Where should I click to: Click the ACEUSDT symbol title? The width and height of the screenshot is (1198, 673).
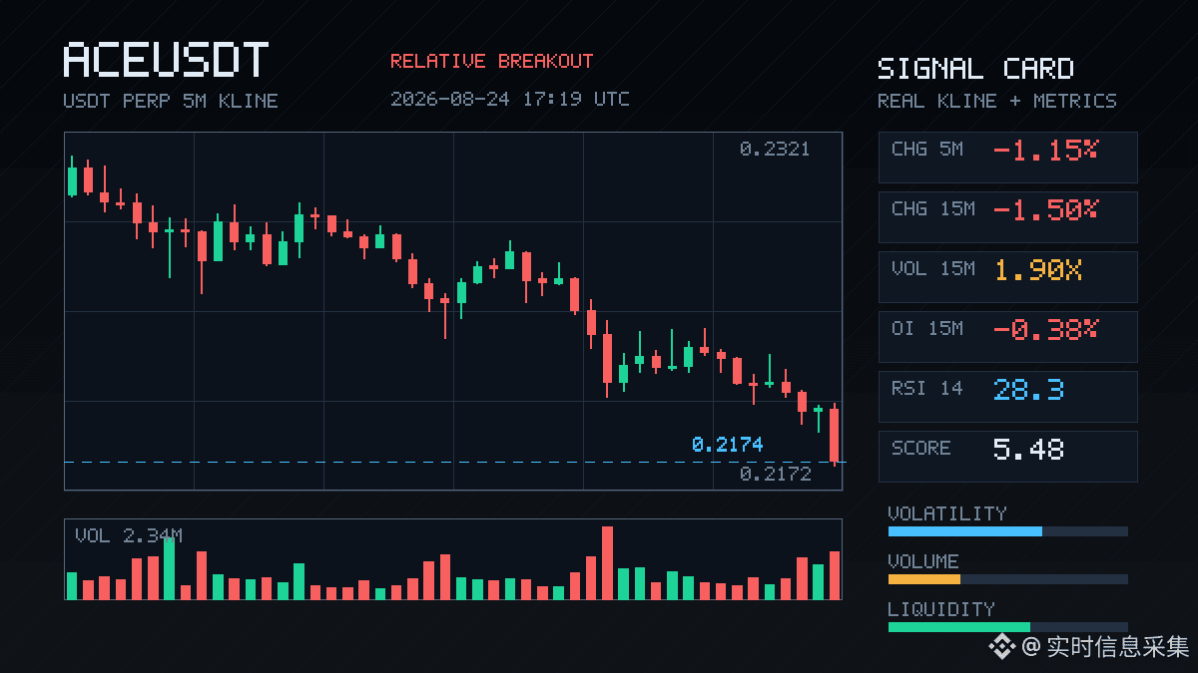click(166, 60)
